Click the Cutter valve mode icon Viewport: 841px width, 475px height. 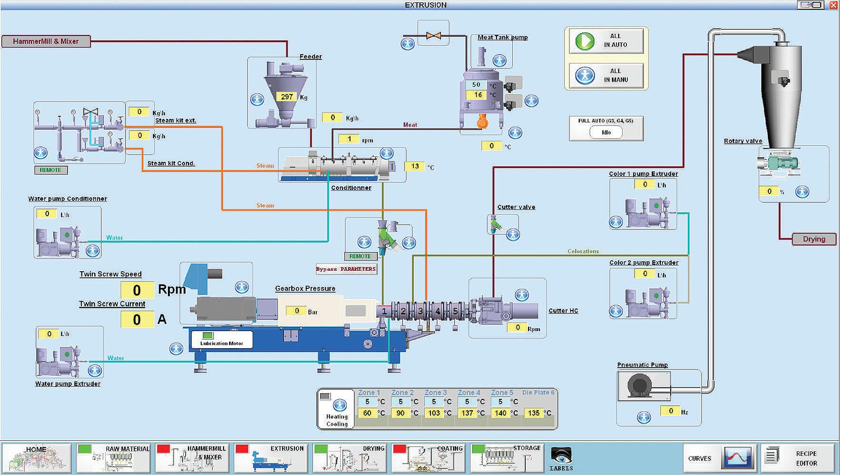tap(513, 234)
